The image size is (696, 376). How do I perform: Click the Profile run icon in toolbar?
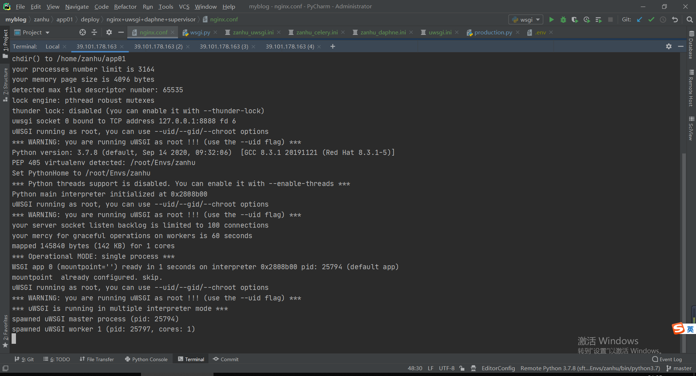pyautogui.click(x=587, y=20)
